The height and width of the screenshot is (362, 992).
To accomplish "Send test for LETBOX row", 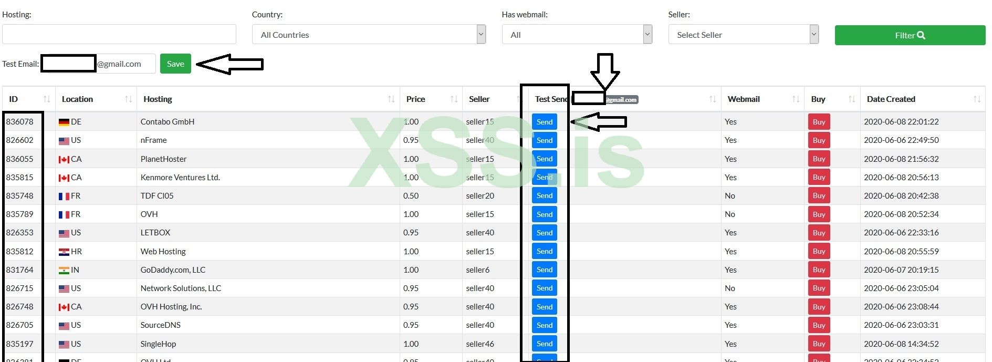I will (545, 233).
